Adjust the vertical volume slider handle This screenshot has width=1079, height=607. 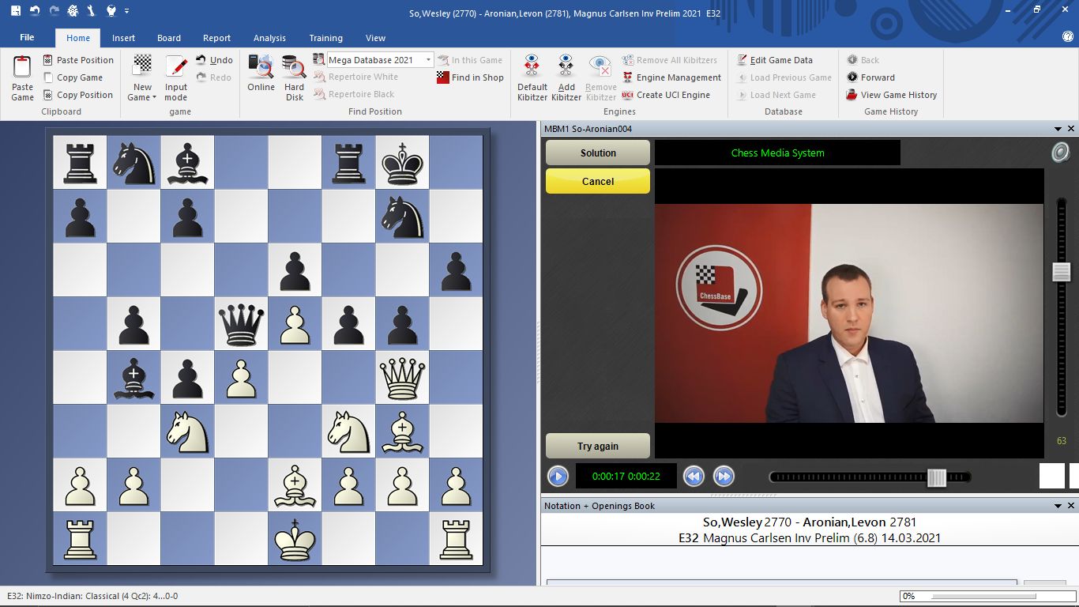point(1061,272)
